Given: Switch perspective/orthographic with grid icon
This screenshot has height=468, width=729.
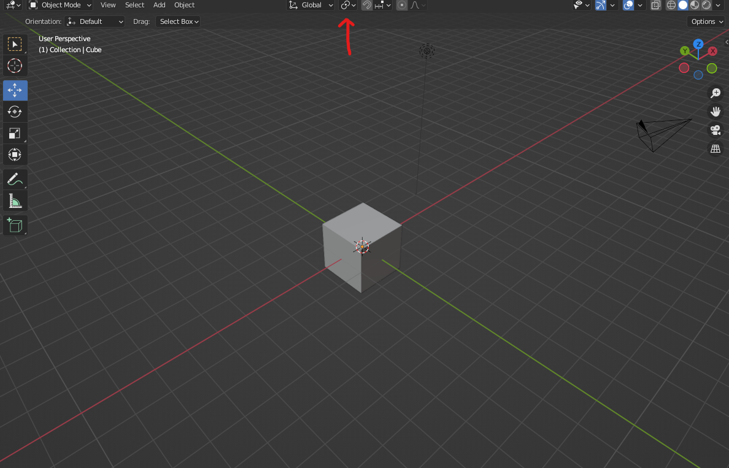Looking at the screenshot, I should (715, 148).
